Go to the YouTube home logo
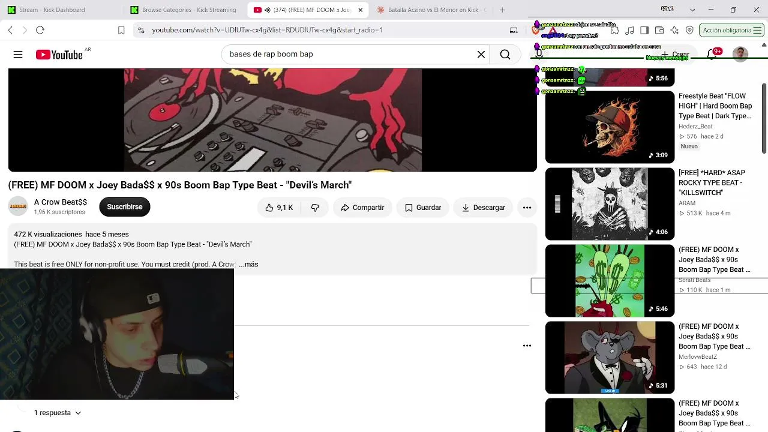 click(x=59, y=55)
